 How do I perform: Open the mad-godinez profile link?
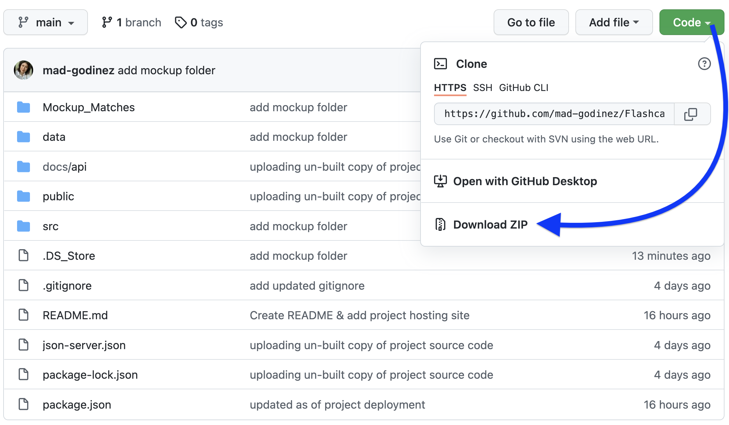pyautogui.click(x=79, y=70)
